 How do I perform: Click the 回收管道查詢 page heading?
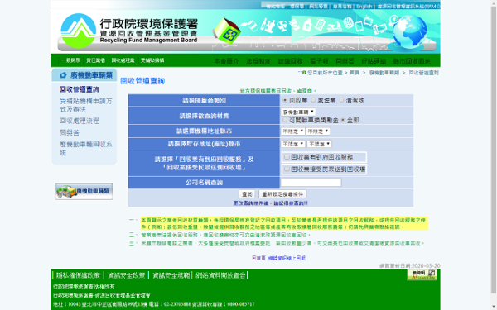tap(142, 81)
